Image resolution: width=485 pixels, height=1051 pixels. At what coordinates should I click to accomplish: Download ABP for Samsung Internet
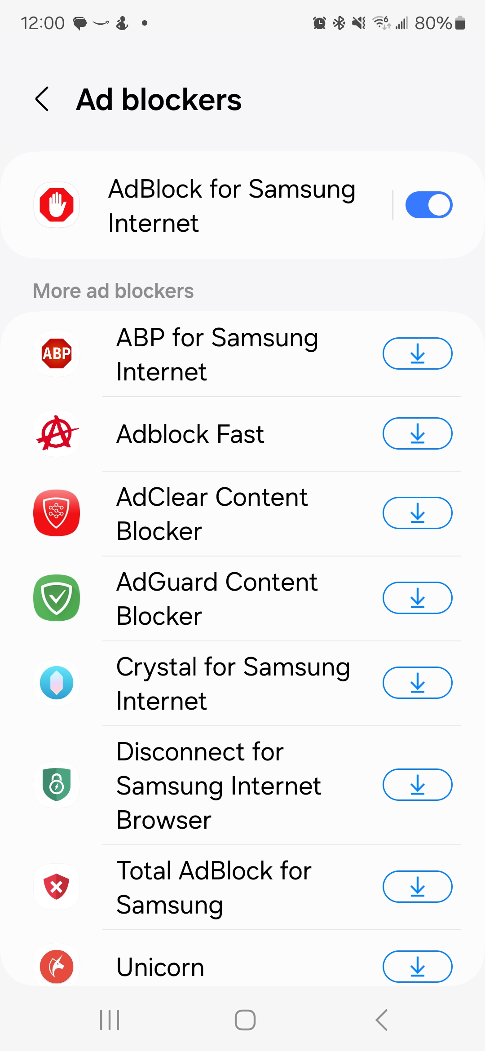tap(417, 353)
